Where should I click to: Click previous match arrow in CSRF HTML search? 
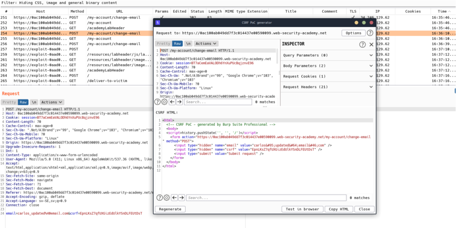174,198
